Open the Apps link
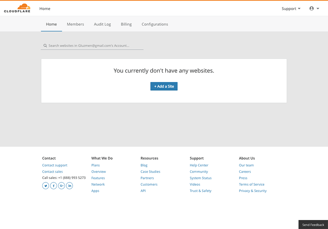 (95, 191)
